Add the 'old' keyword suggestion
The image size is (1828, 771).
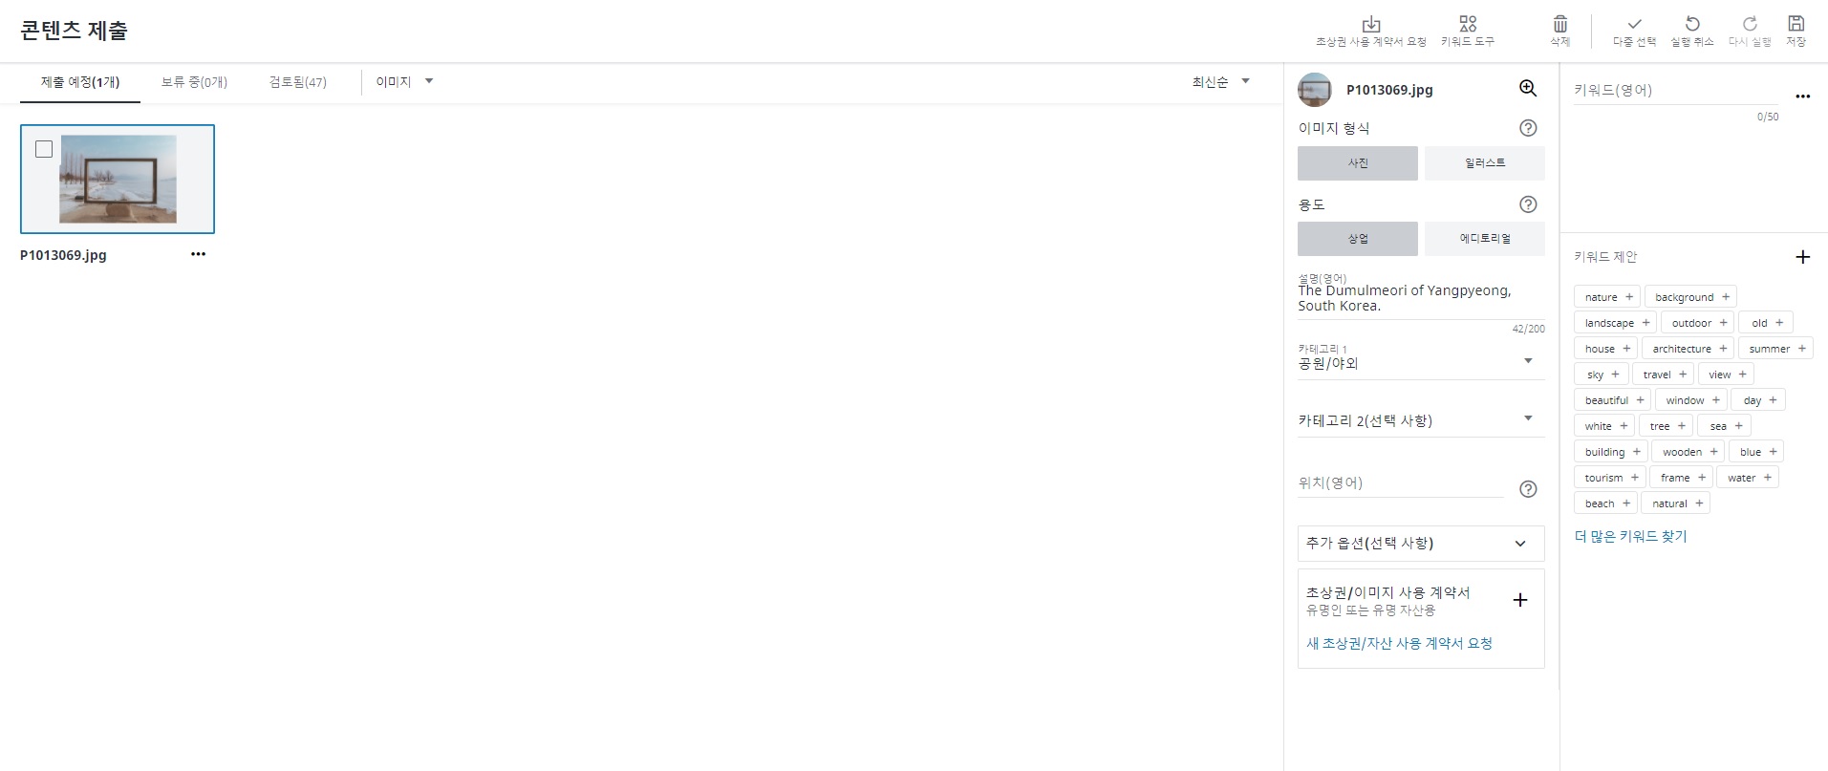(x=1766, y=323)
